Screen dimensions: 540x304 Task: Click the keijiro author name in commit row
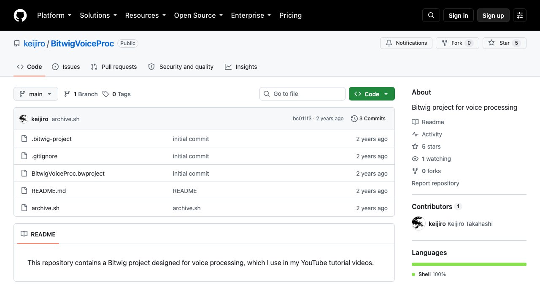pyautogui.click(x=40, y=119)
